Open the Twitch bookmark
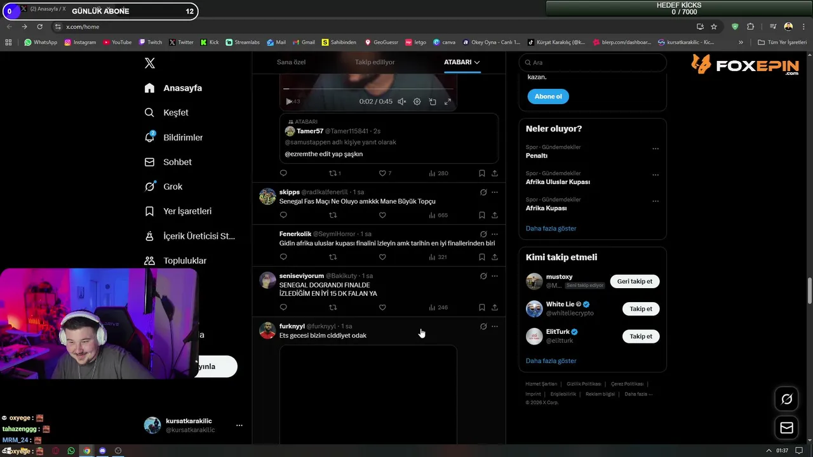The image size is (813, 457). click(x=151, y=43)
